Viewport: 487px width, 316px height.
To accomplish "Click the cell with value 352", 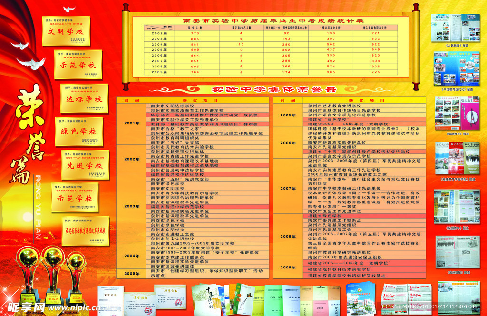I will [286, 50].
